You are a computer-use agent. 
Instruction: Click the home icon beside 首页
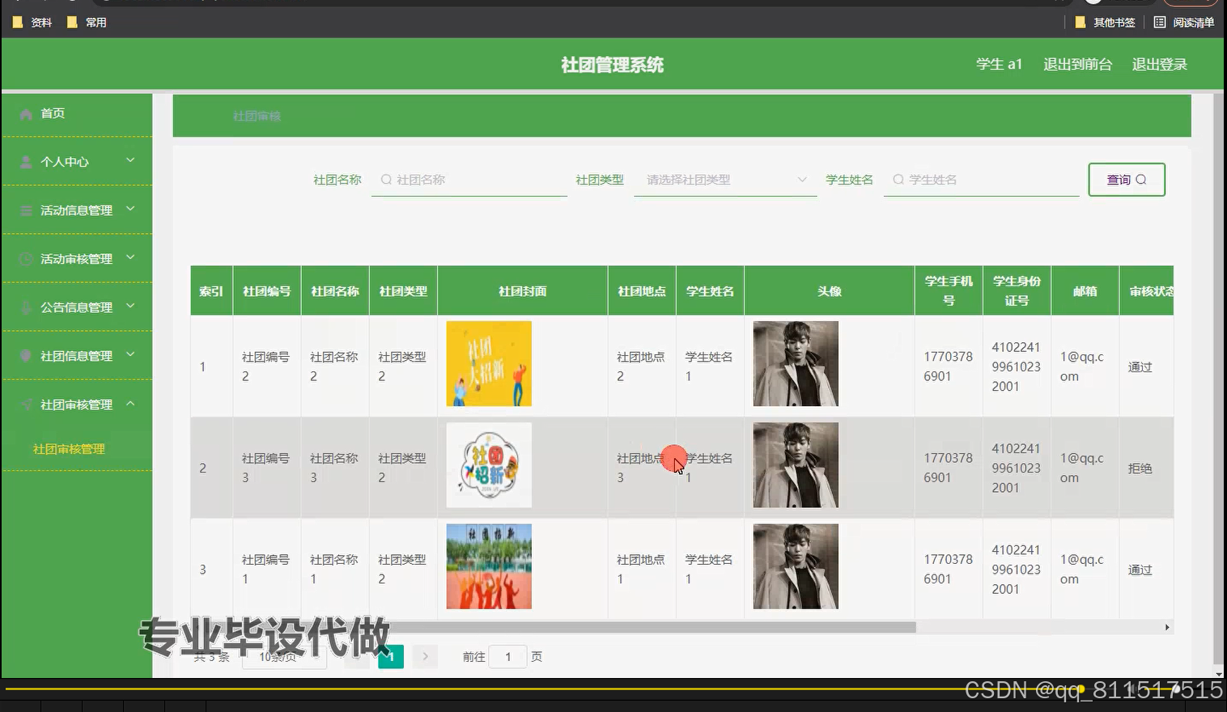coord(26,114)
